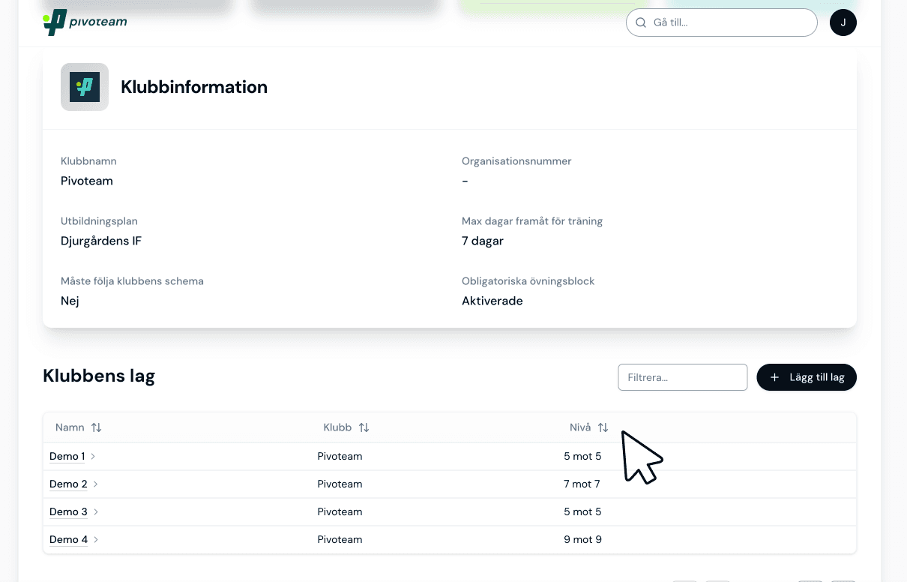
Task: Select the 9 mot 9 level cell
Action: (583, 539)
